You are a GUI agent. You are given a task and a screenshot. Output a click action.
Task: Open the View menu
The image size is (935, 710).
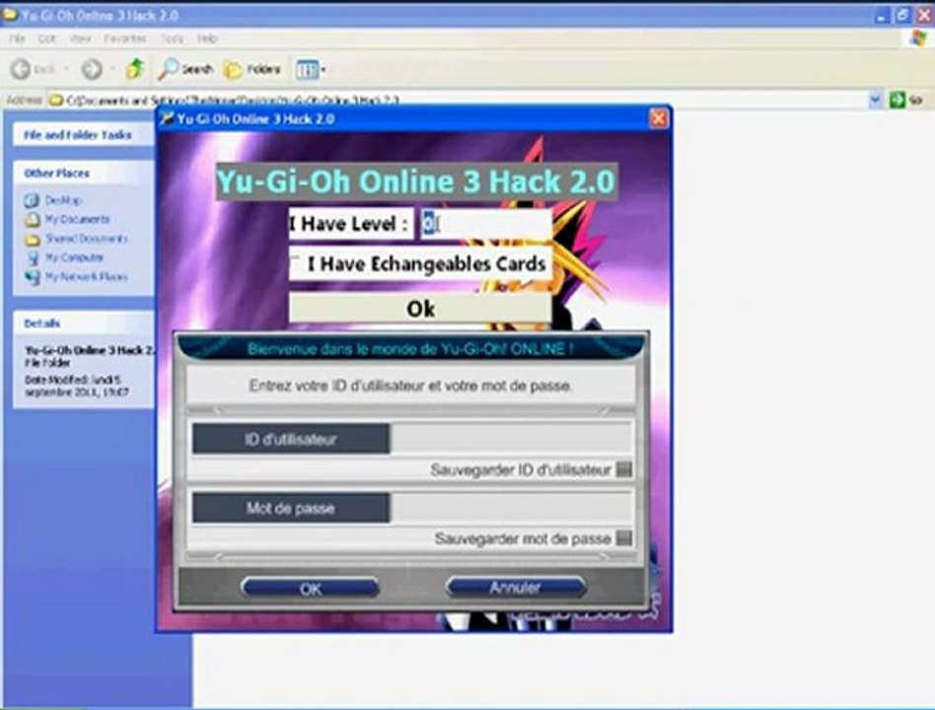pos(81,38)
